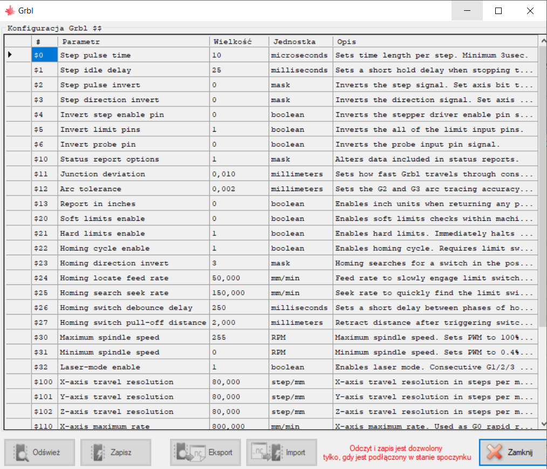Edit Maximum spindle speed value 255
Viewport: 547px width, 469px height.
tap(240, 337)
